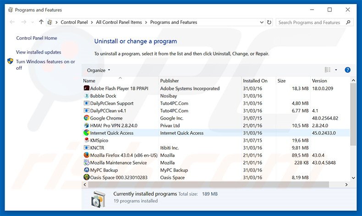Screen dimensions: 362x216
Task: Open the help question mark icon
Action: (347, 70)
